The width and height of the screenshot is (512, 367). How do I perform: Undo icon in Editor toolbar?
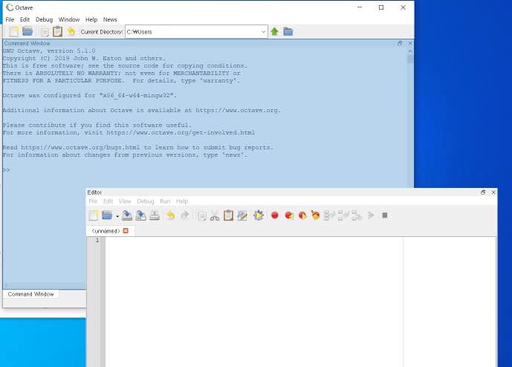click(171, 215)
